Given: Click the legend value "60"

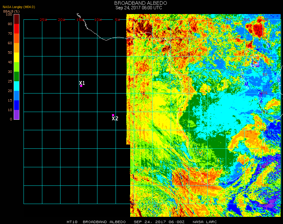Looking at the screenshot, I should point(10,43).
